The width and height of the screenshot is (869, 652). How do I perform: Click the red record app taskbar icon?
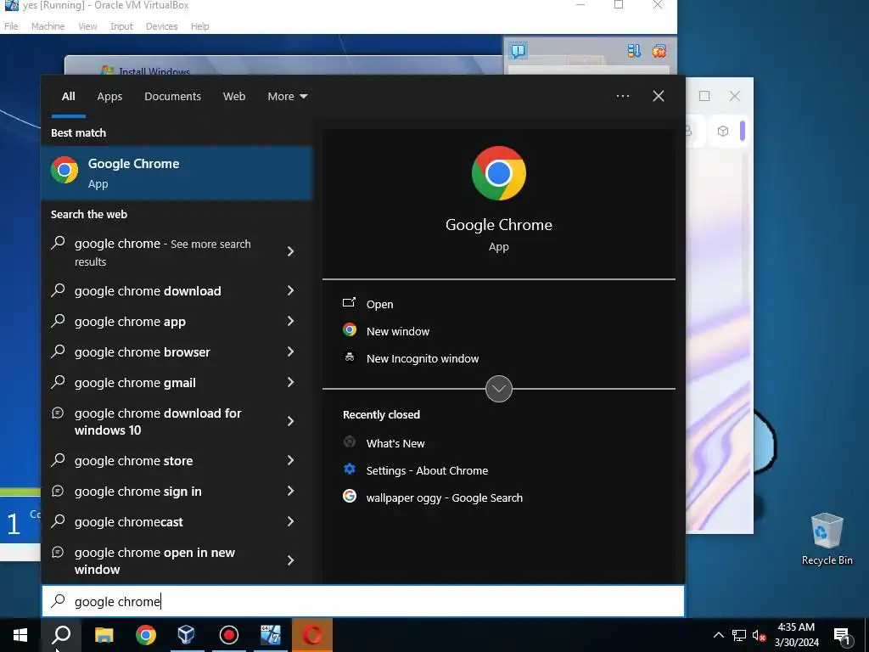click(229, 635)
